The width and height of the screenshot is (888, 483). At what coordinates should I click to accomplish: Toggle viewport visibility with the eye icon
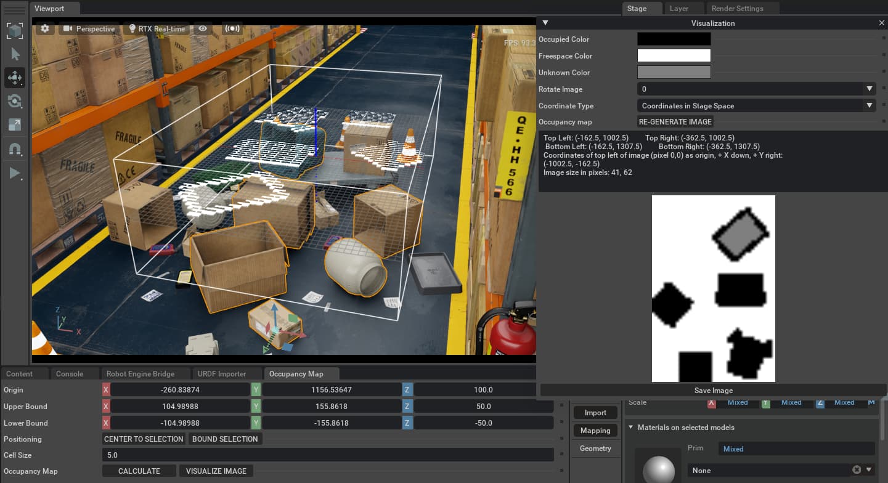[x=202, y=28]
